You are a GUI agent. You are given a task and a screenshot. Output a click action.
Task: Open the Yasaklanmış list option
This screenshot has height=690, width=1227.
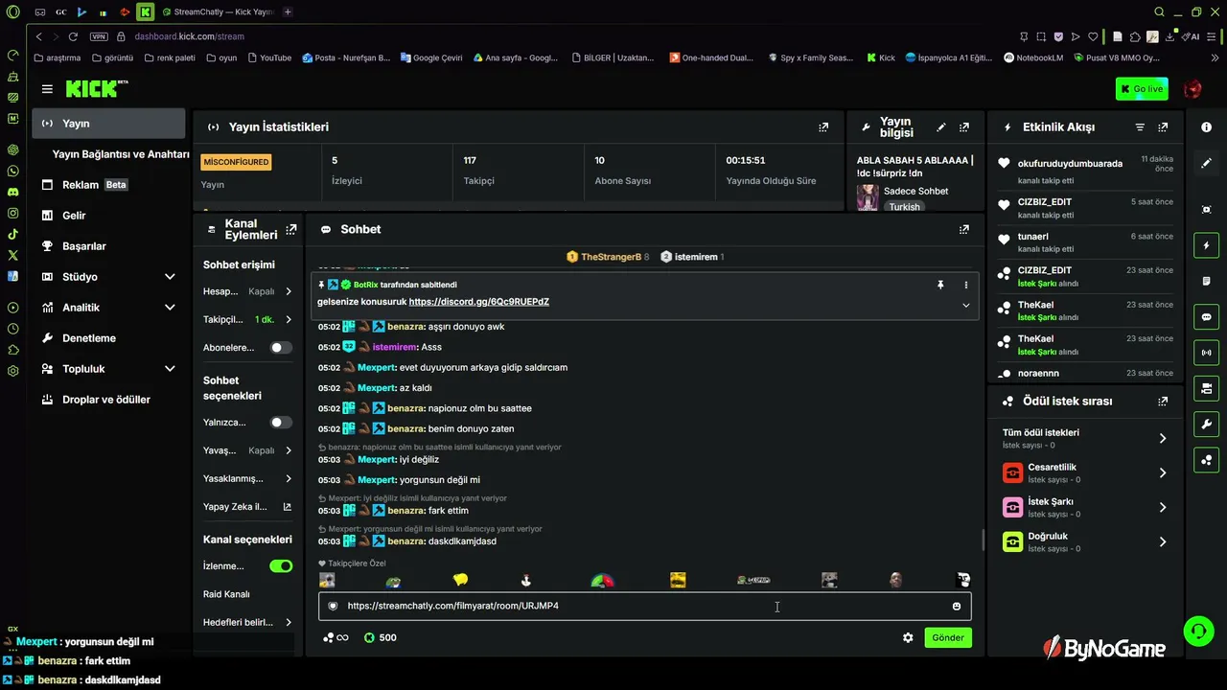tap(247, 478)
